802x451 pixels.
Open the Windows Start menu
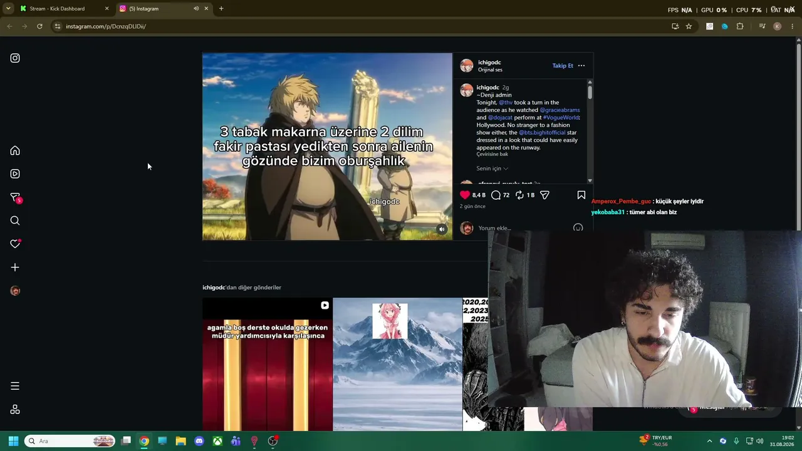tap(13, 441)
